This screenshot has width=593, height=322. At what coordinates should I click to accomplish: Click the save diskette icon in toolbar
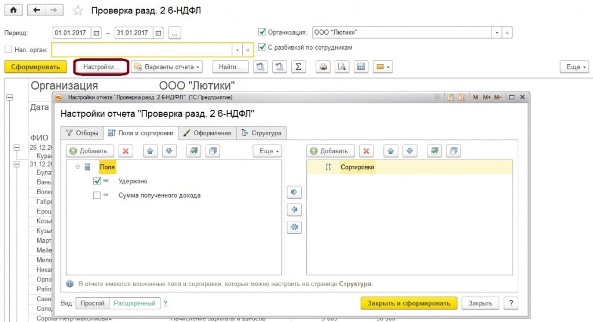361,67
